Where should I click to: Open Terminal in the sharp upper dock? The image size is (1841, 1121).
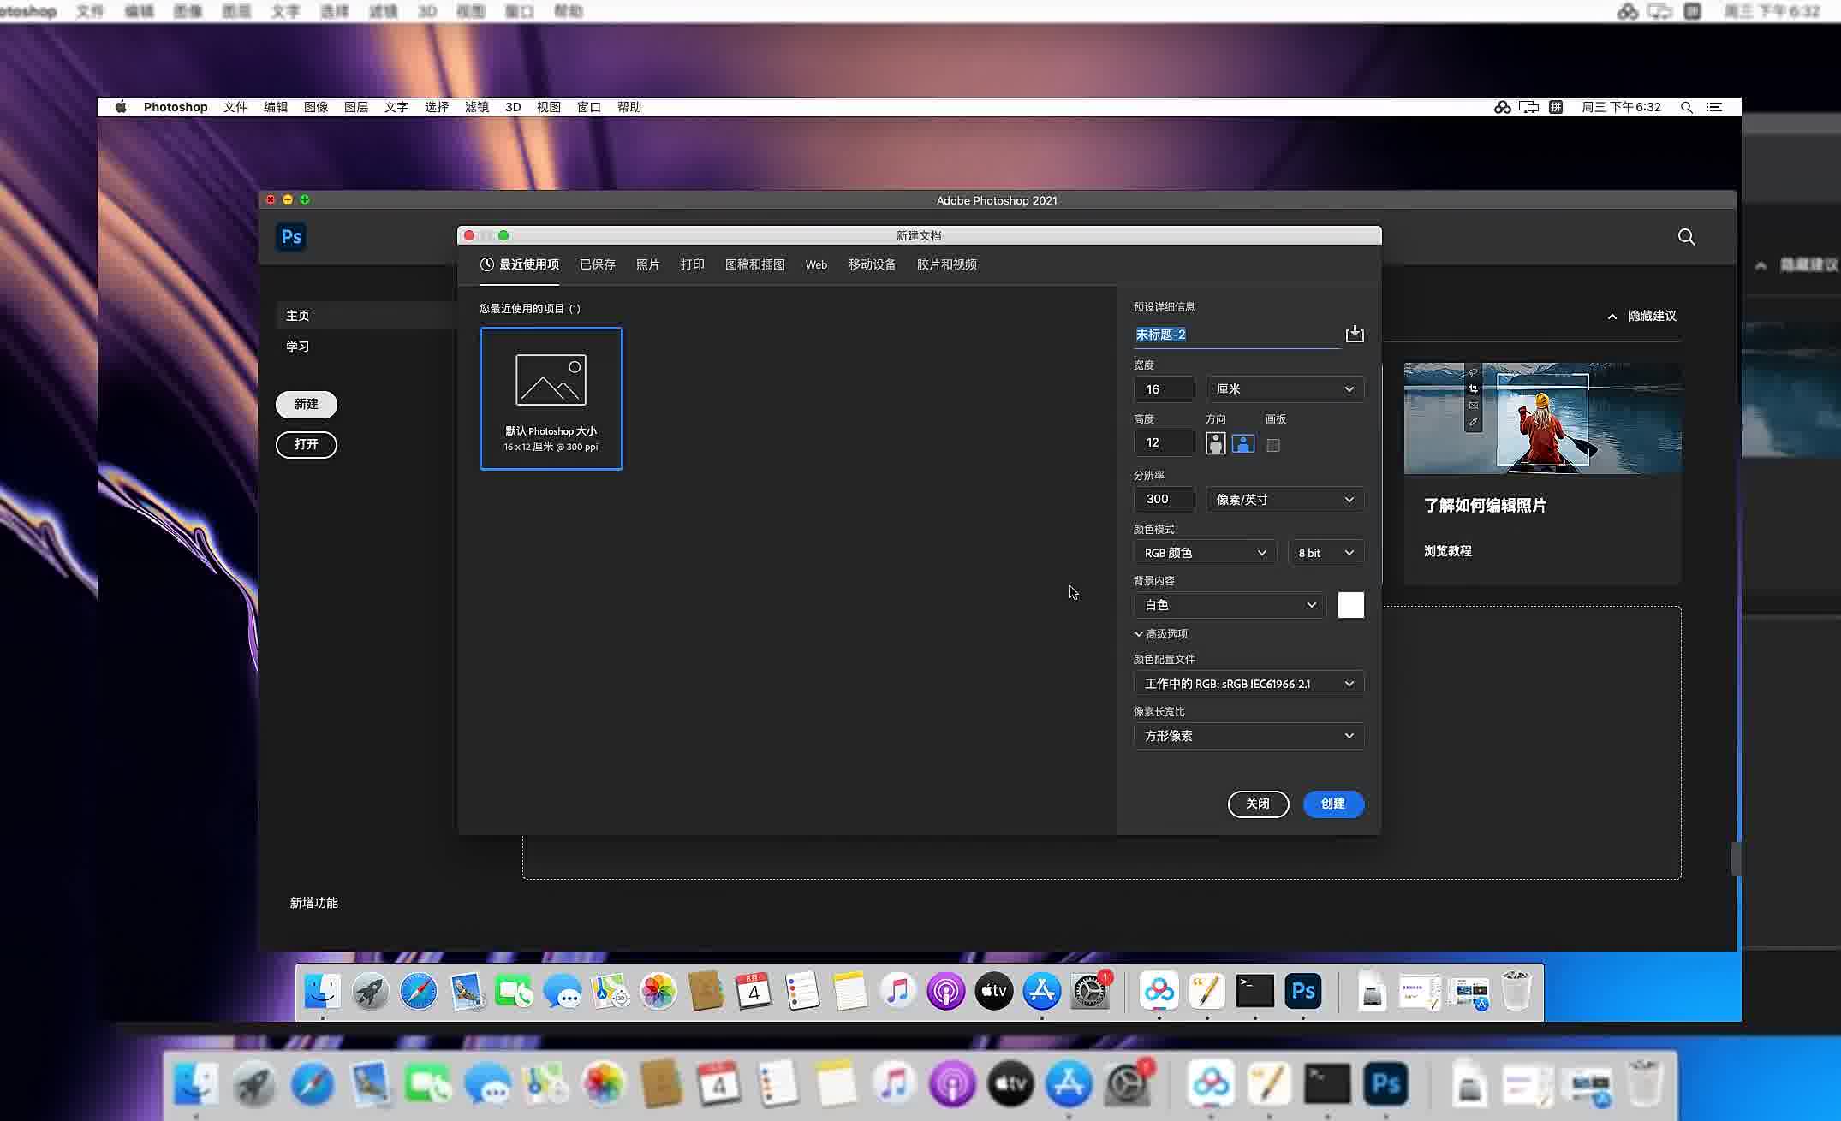coord(1255,991)
